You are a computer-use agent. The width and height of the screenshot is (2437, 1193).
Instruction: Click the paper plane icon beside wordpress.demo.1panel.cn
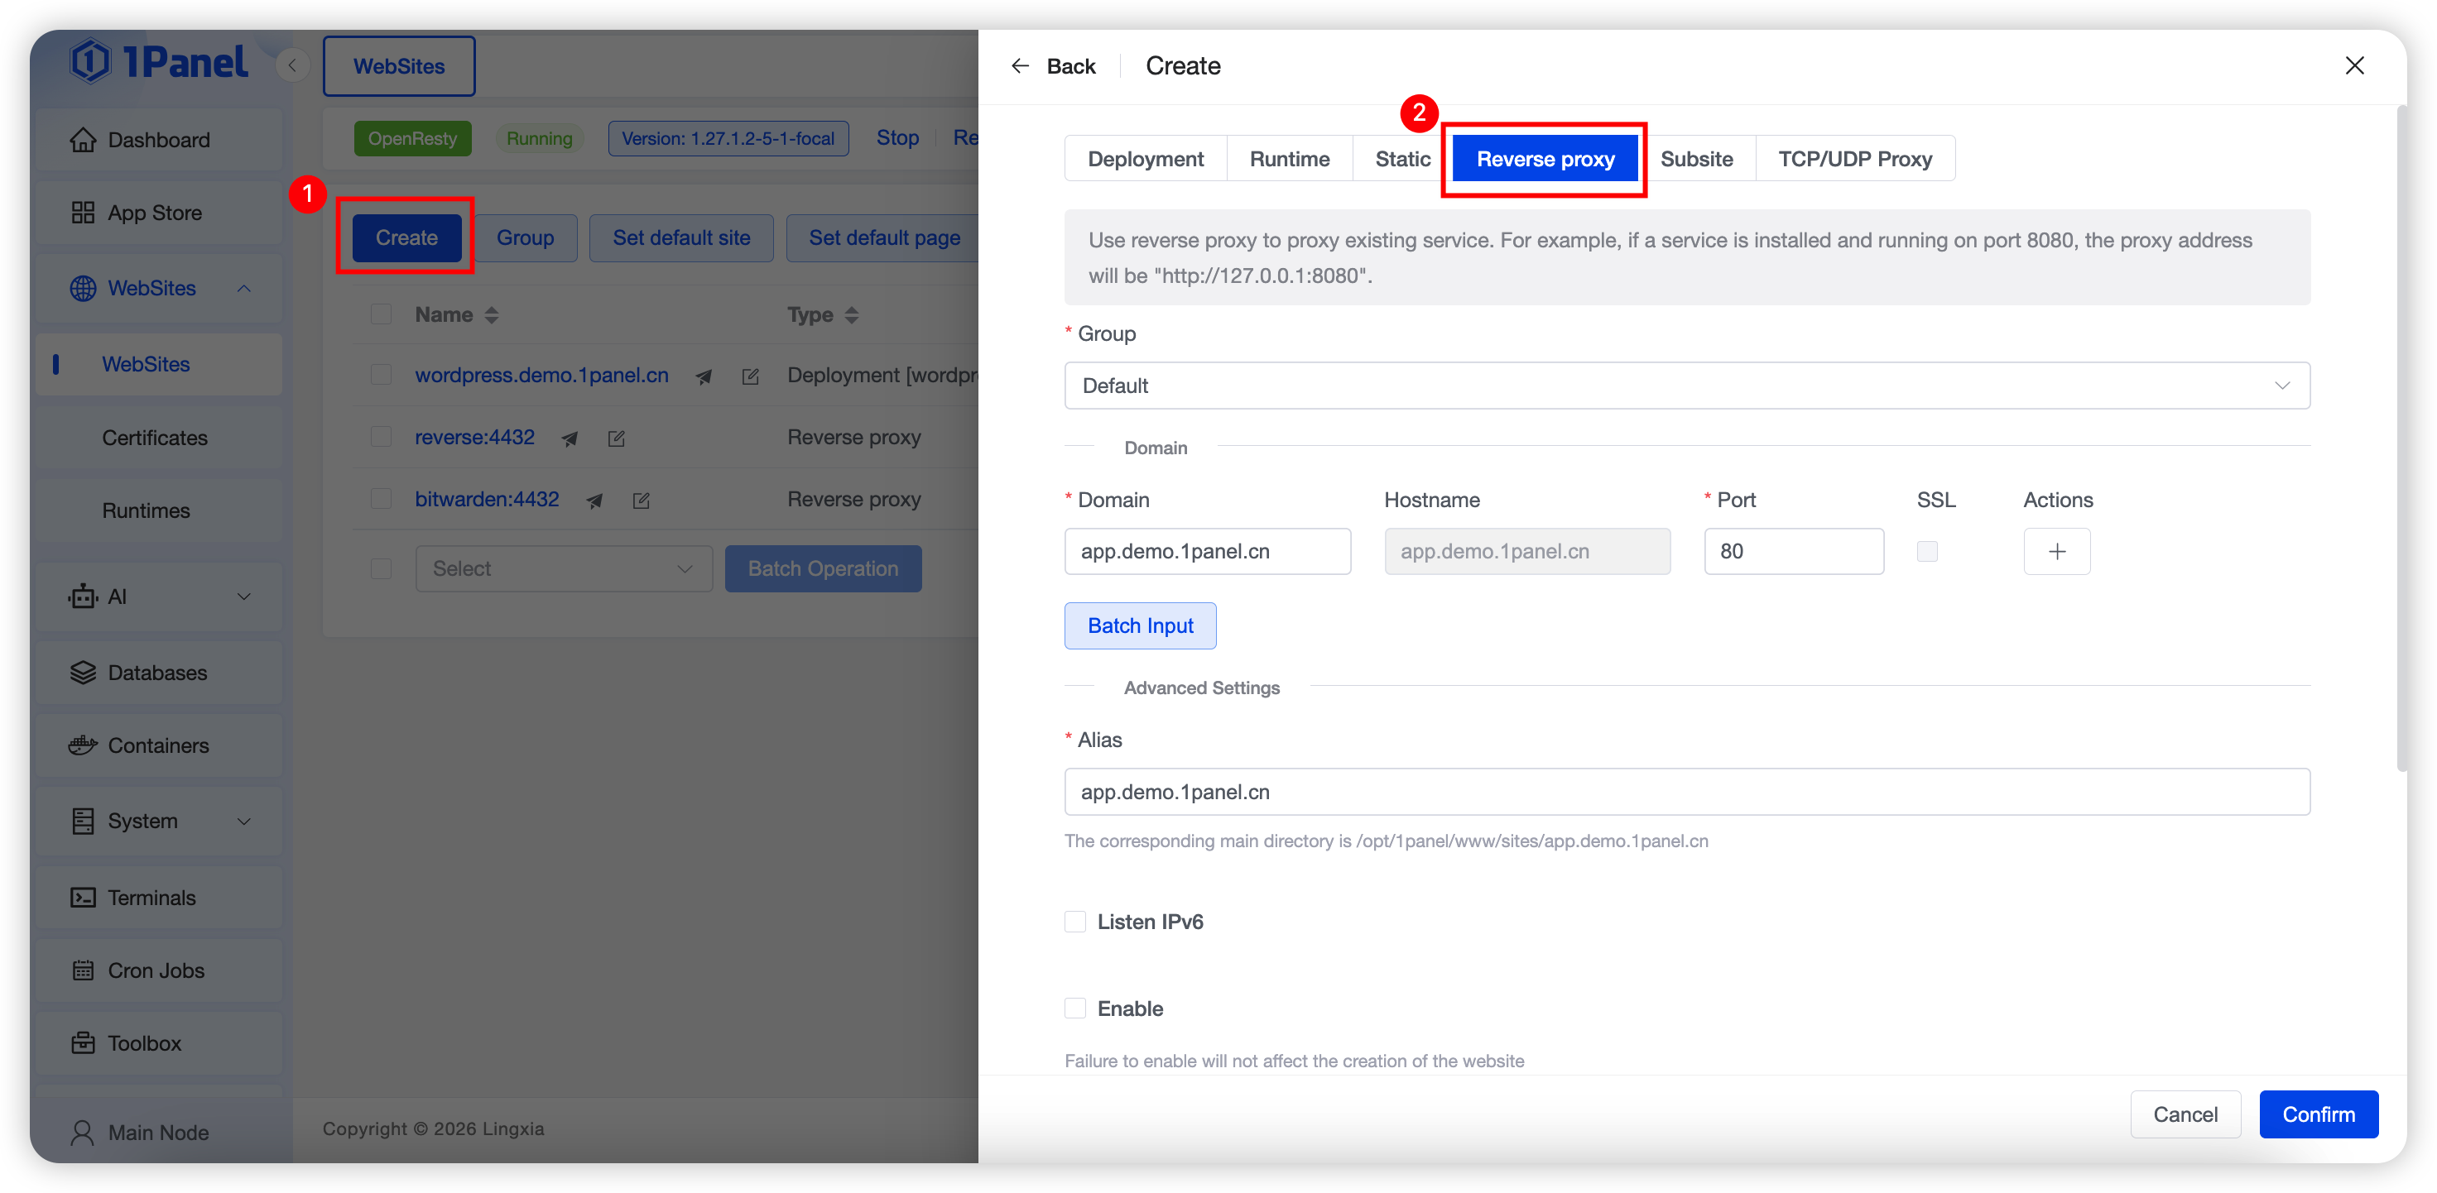(704, 376)
